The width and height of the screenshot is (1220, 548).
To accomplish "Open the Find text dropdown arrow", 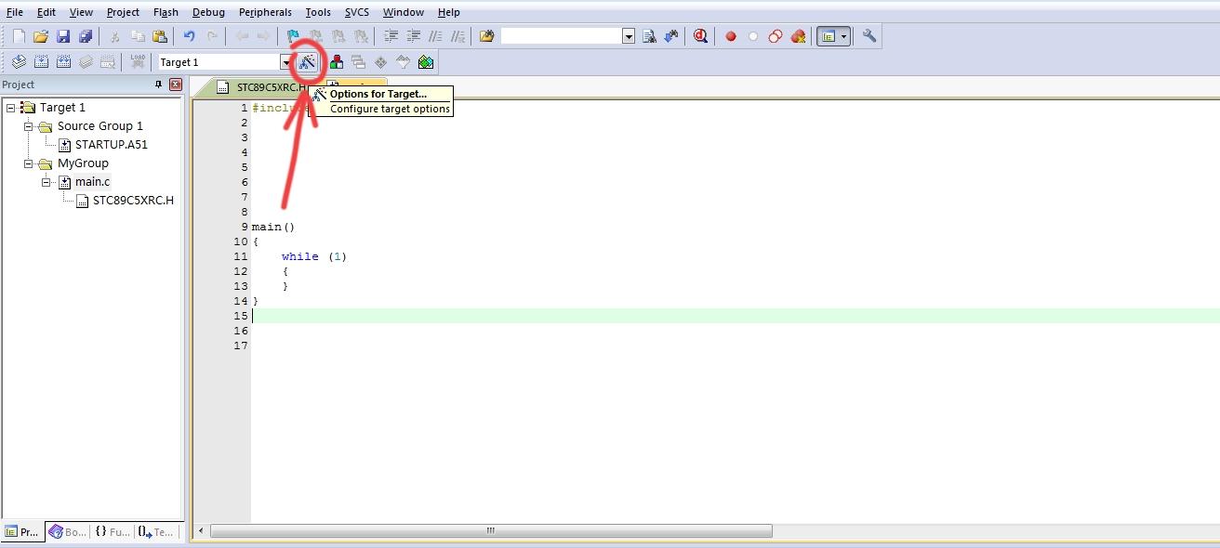I will tap(629, 36).
